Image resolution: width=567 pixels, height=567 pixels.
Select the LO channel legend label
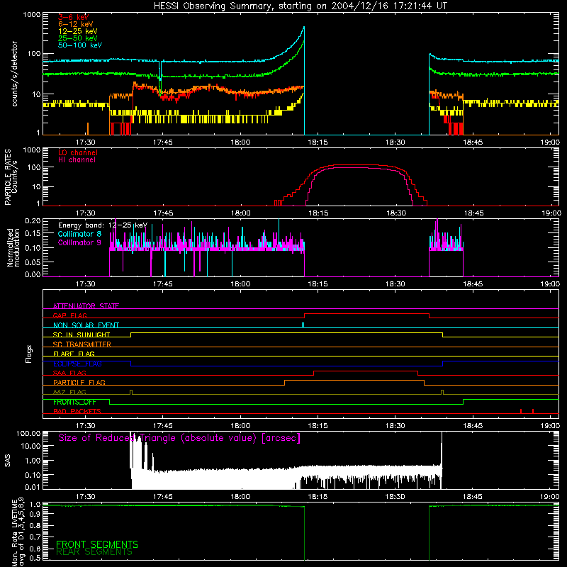tap(78, 152)
